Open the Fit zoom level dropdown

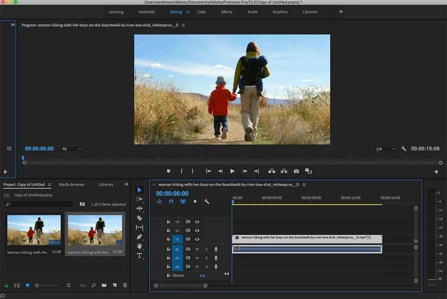pyautogui.click(x=72, y=149)
